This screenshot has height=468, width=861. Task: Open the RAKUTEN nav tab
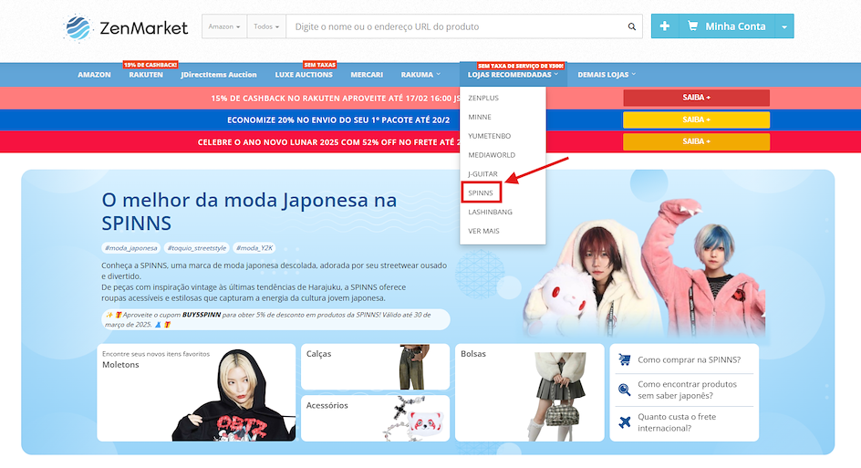click(146, 75)
